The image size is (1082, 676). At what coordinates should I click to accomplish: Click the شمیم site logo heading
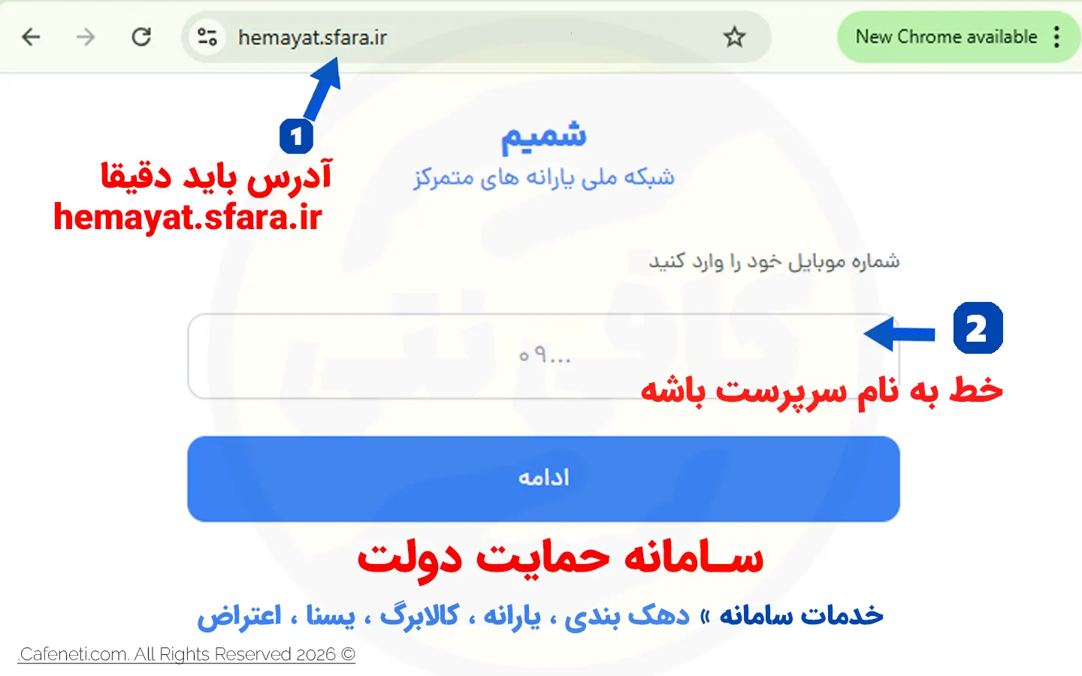[x=544, y=138]
